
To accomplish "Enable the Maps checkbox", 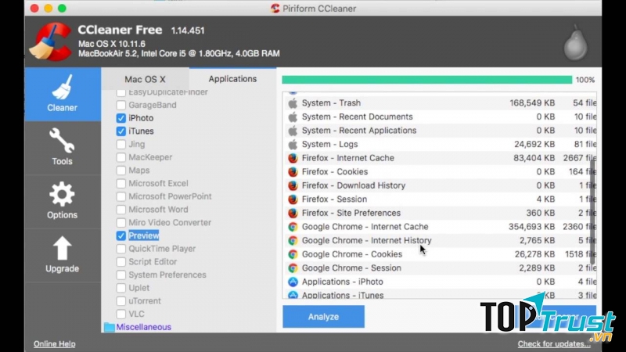I will (x=121, y=171).
